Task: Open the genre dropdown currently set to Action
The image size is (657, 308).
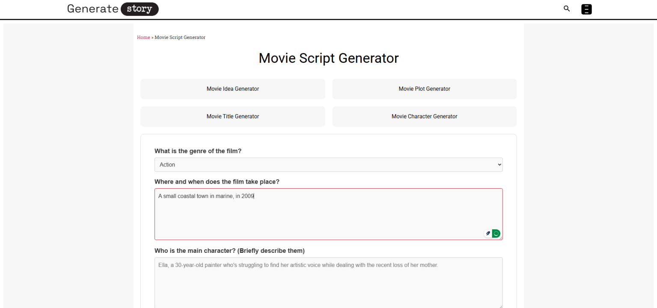Action: (328, 165)
